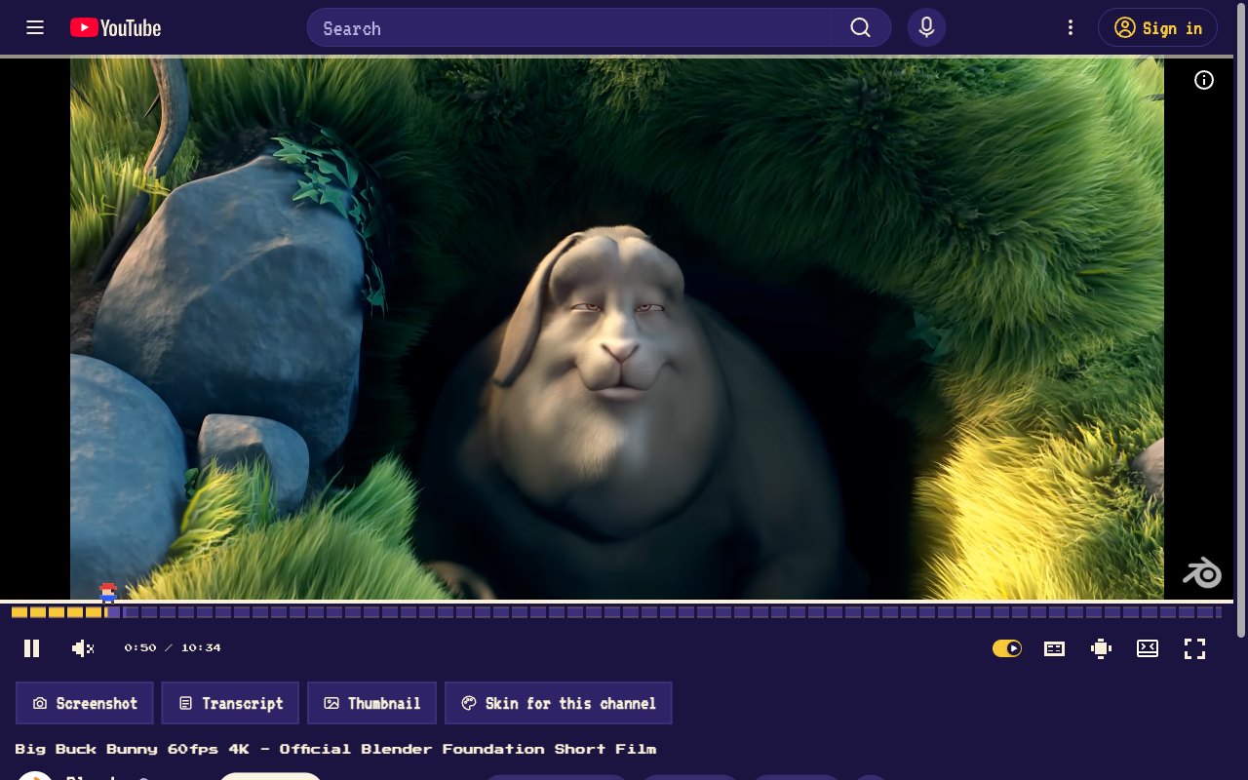1248x780 pixels.
Task: Sign in to YouTube
Action: [1157, 27]
